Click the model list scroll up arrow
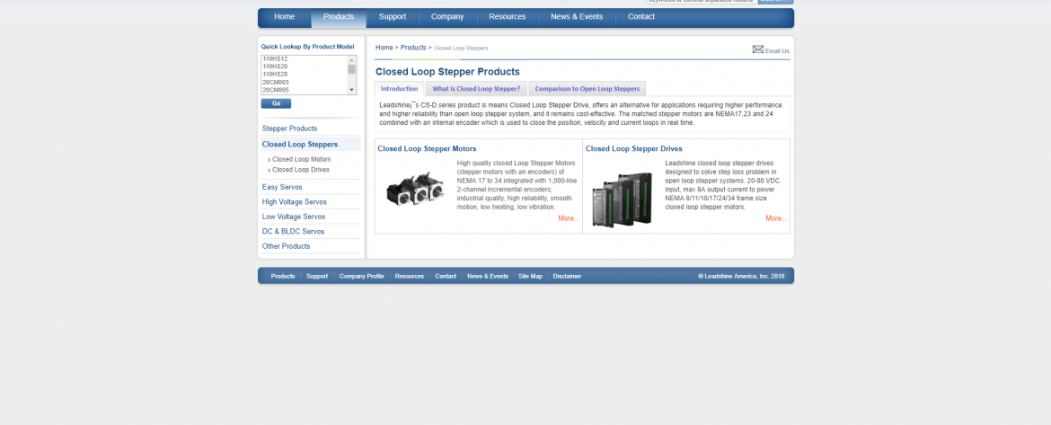The image size is (1051, 425). (352, 59)
